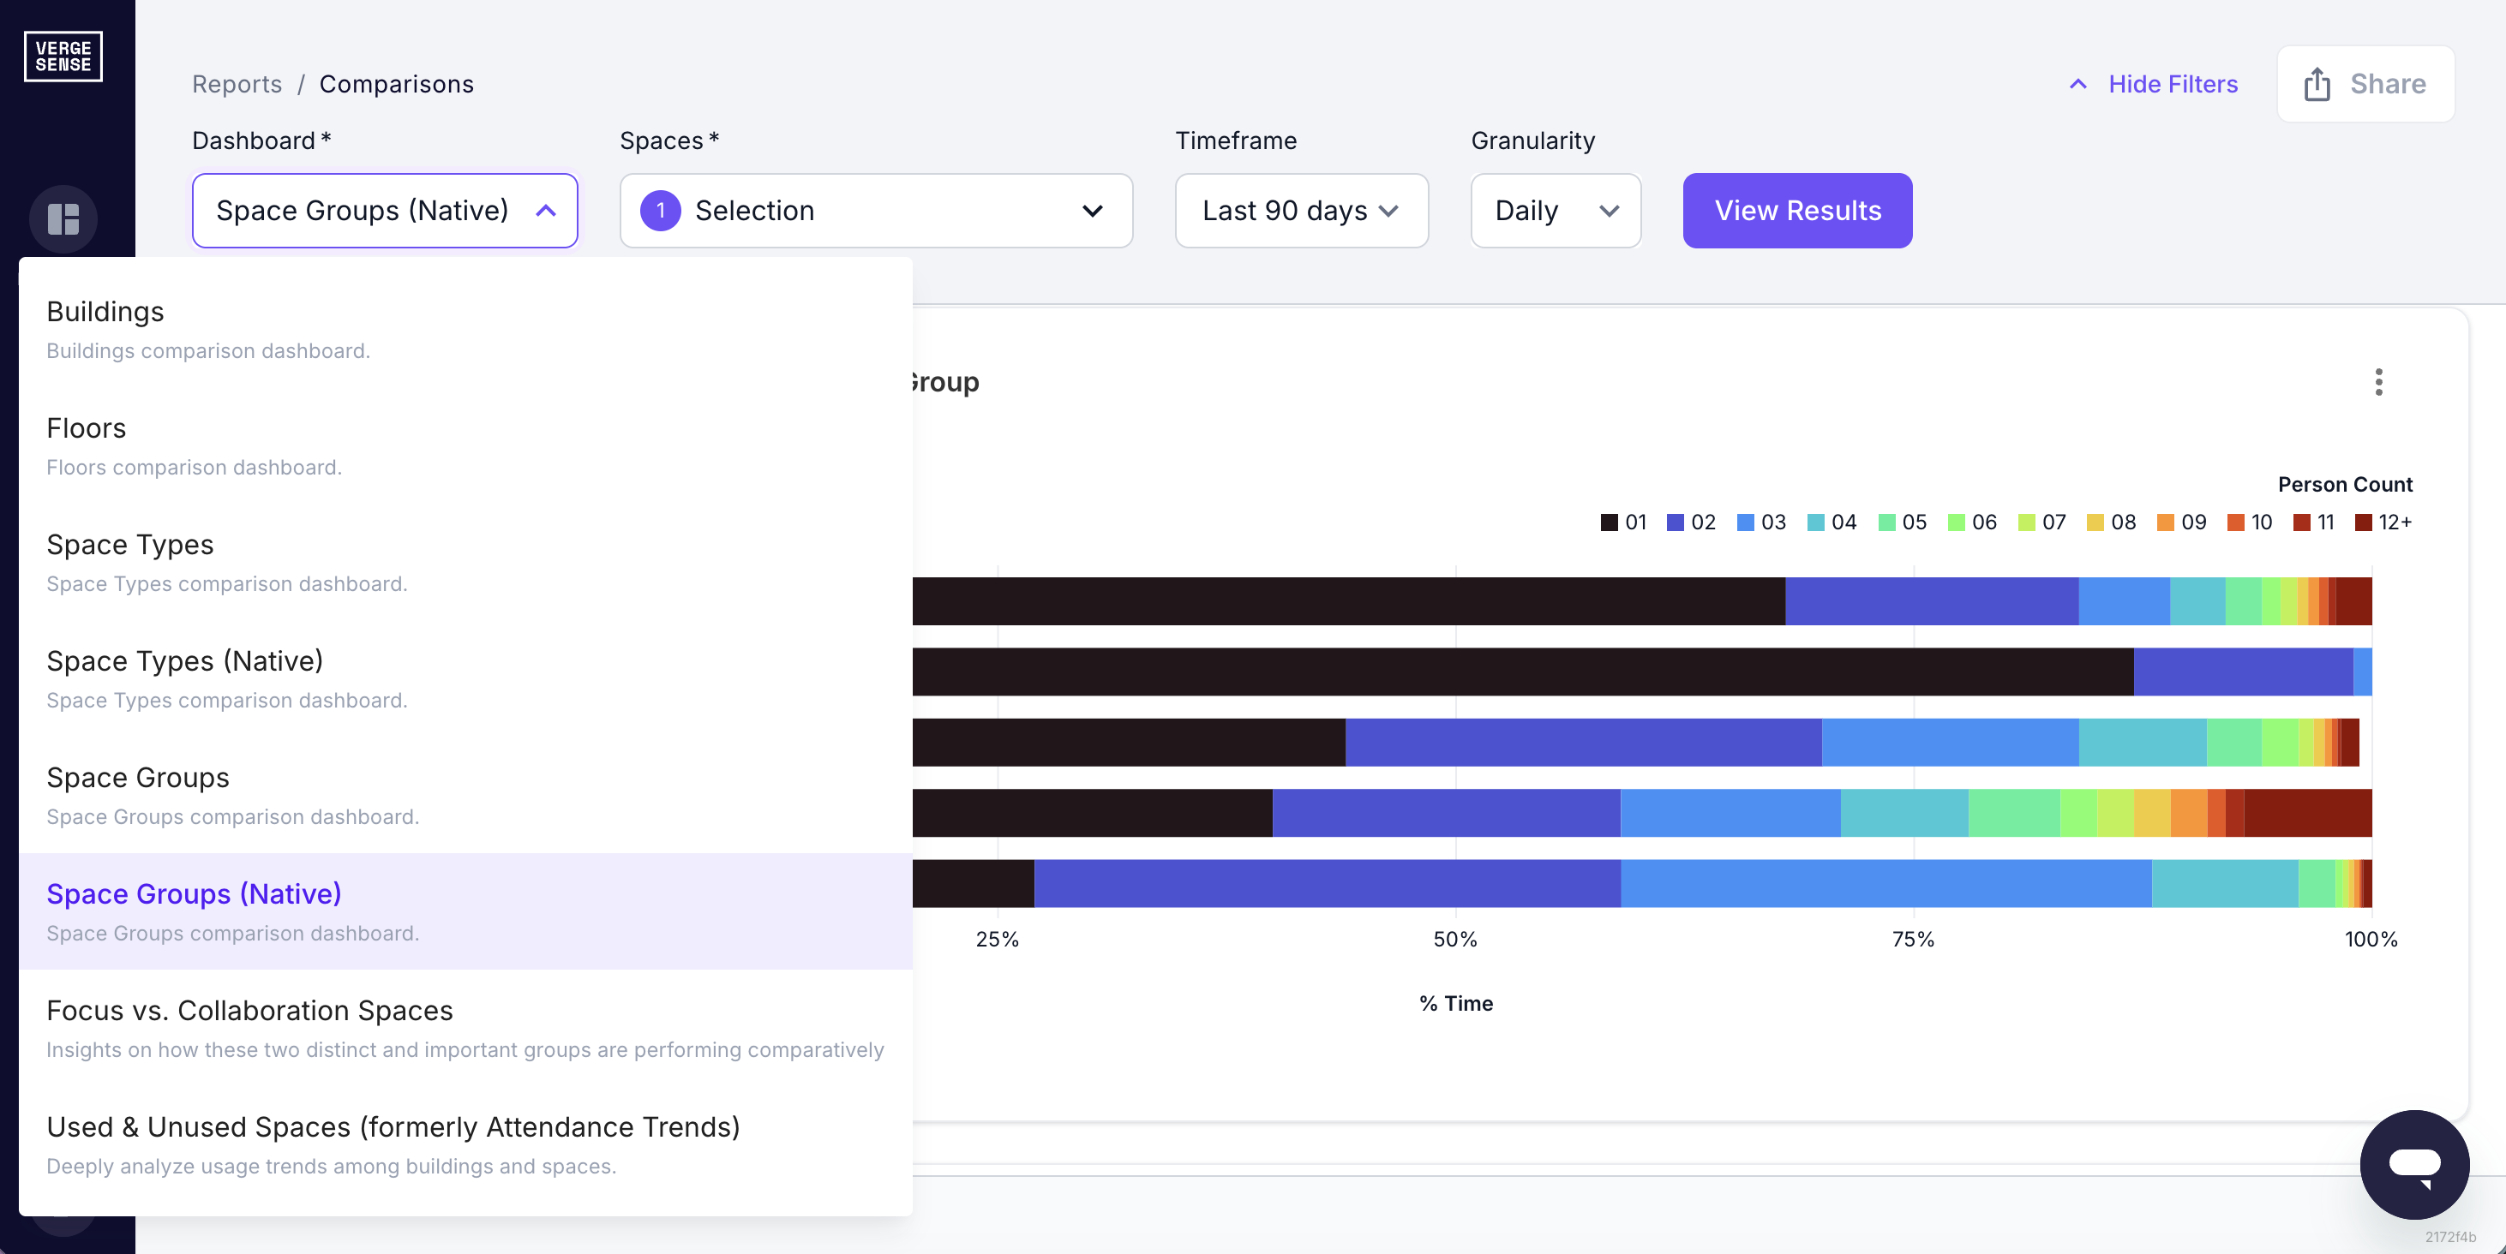Click Comparisons in the breadcrumb
This screenshot has height=1254, width=2506.
[397, 85]
